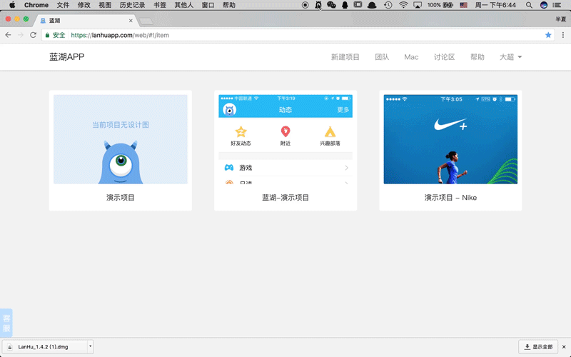The width and height of the screenshot is (571, 357).
Task: Click the battery status indicator
Action: pyautogui.click(x=440, y=5)
